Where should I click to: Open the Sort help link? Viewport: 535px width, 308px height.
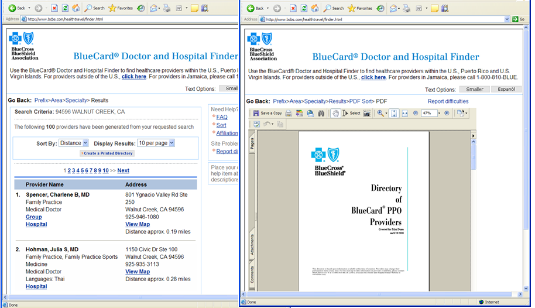pos(221,125)
